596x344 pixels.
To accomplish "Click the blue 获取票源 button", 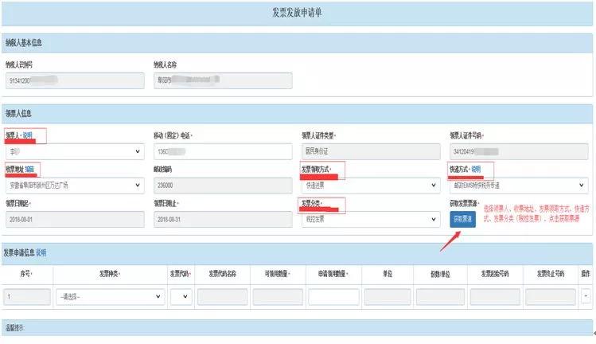I will 462,219.
